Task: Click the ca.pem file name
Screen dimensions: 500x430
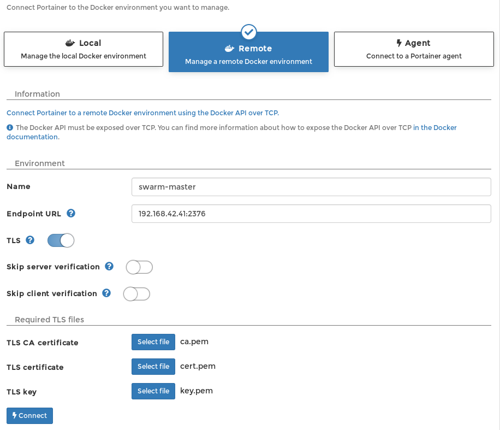Action: (194, 341)
